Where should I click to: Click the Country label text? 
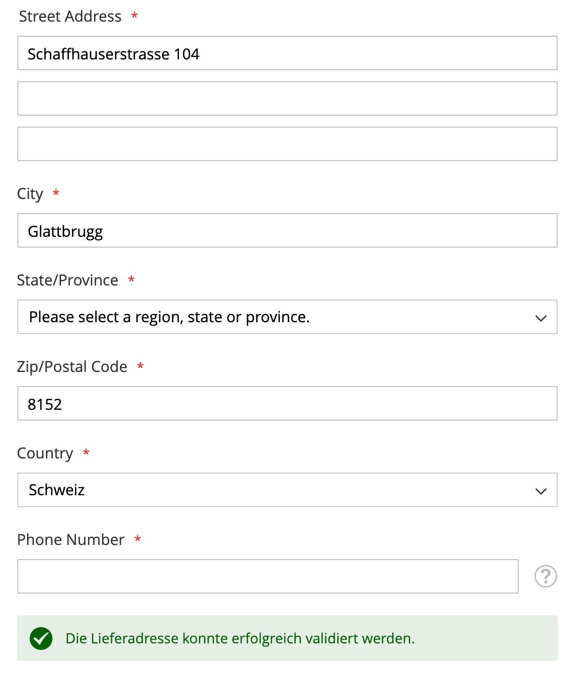tap(45, 453)
